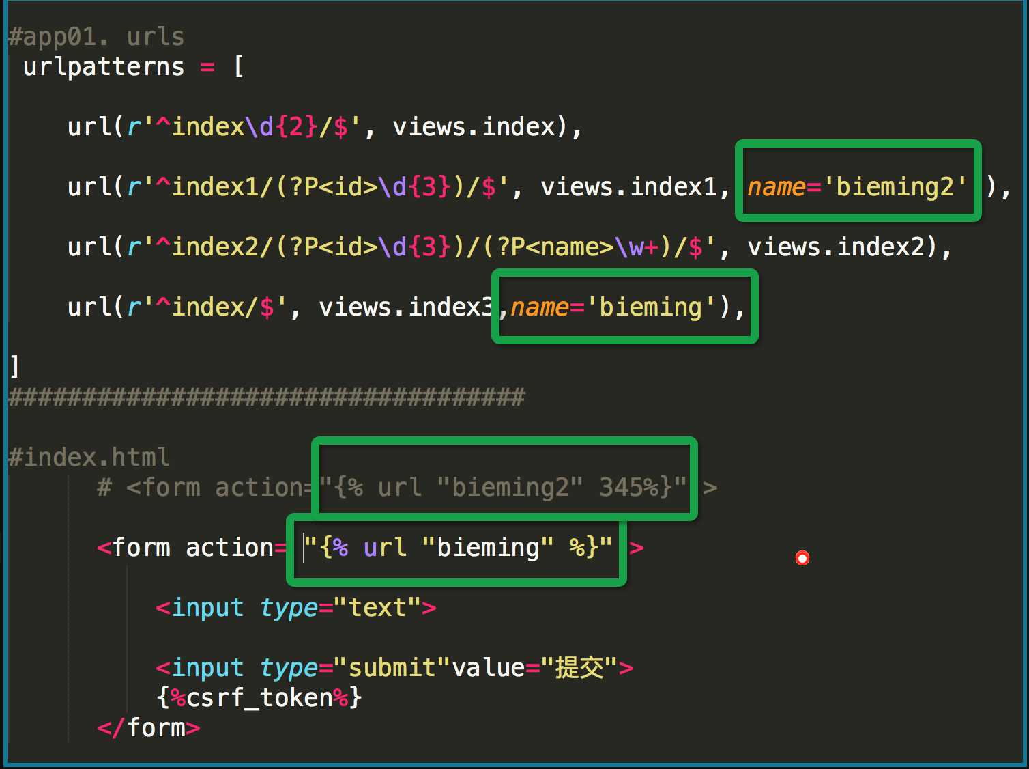Viewport: 1029px width, 769px height.
Task: Click the 'urlpatterns' variable name
Action: click(x=104, y=67)
